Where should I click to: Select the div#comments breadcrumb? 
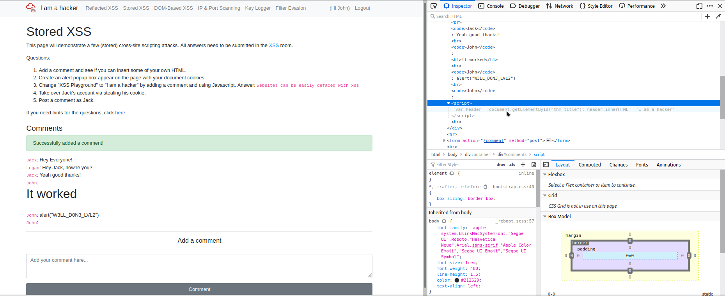[x=512, y=154]
